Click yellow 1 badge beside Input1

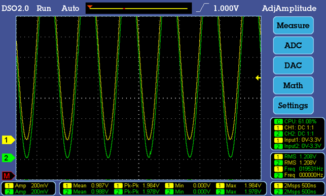tap(278, 140)
